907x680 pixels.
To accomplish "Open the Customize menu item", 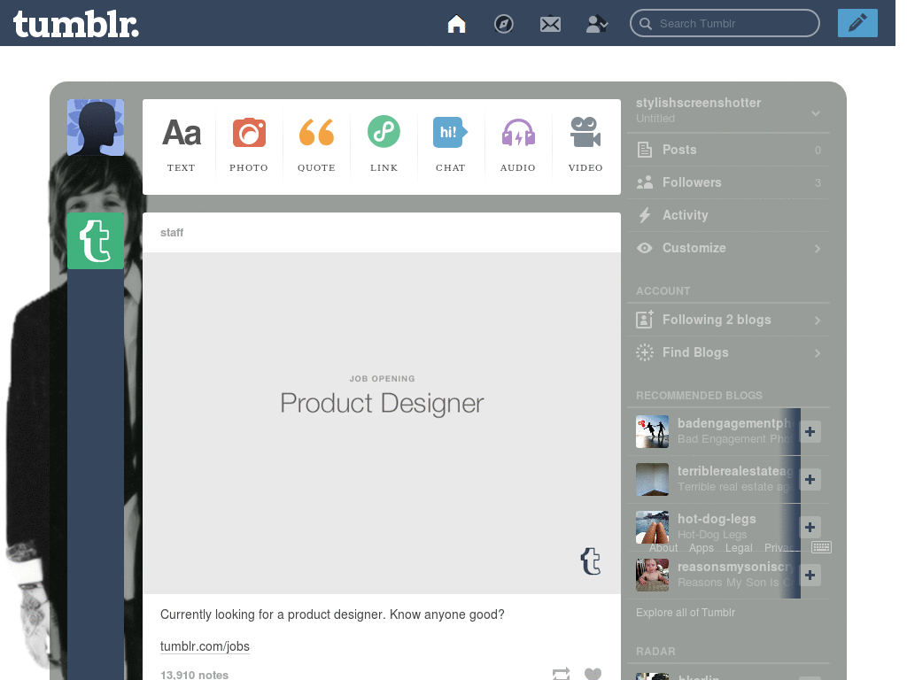I will pyautogui.click(x=728, y=248).
